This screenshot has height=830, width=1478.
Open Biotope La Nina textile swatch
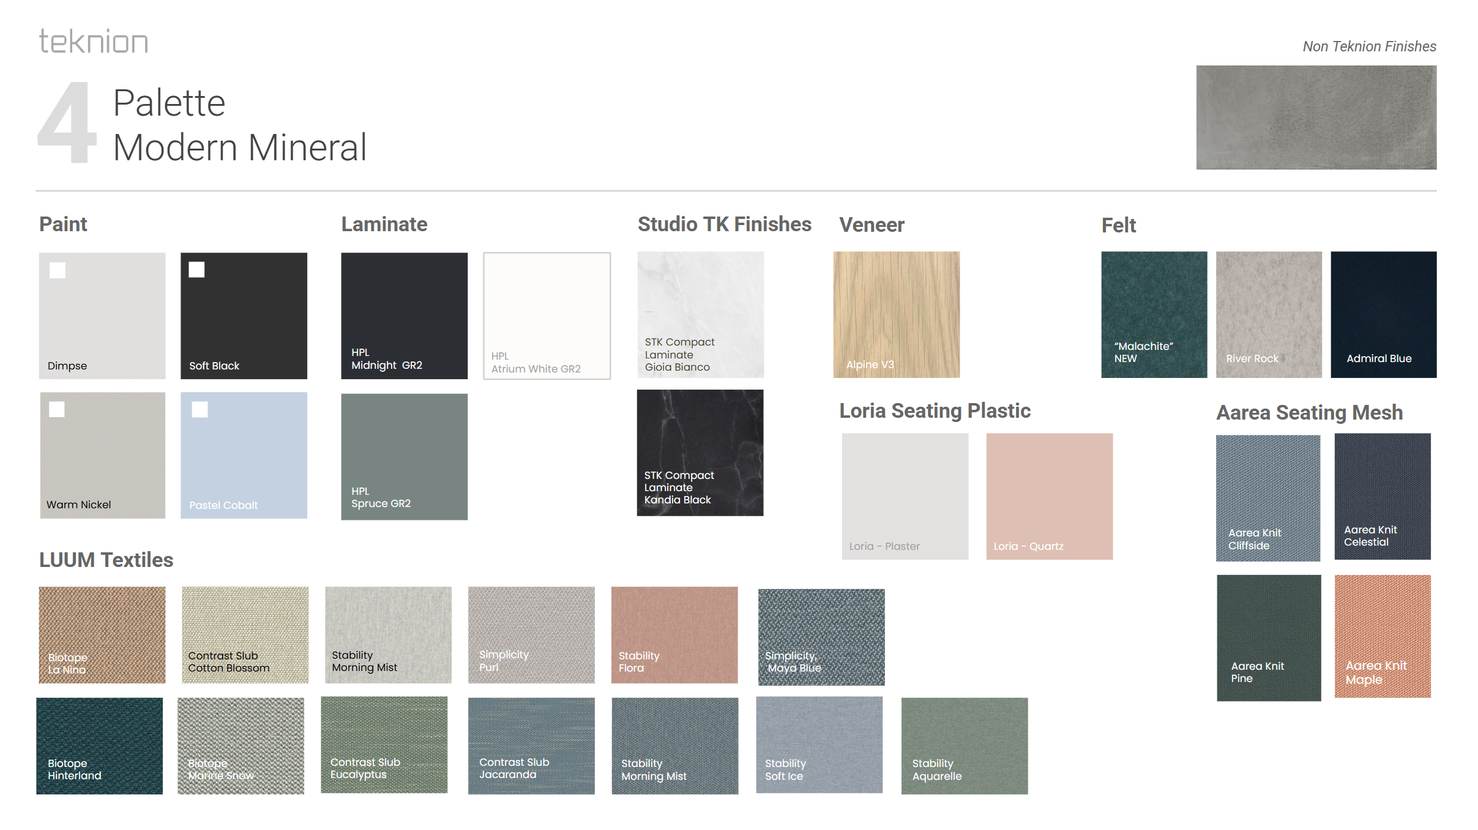tap(102, 635)
